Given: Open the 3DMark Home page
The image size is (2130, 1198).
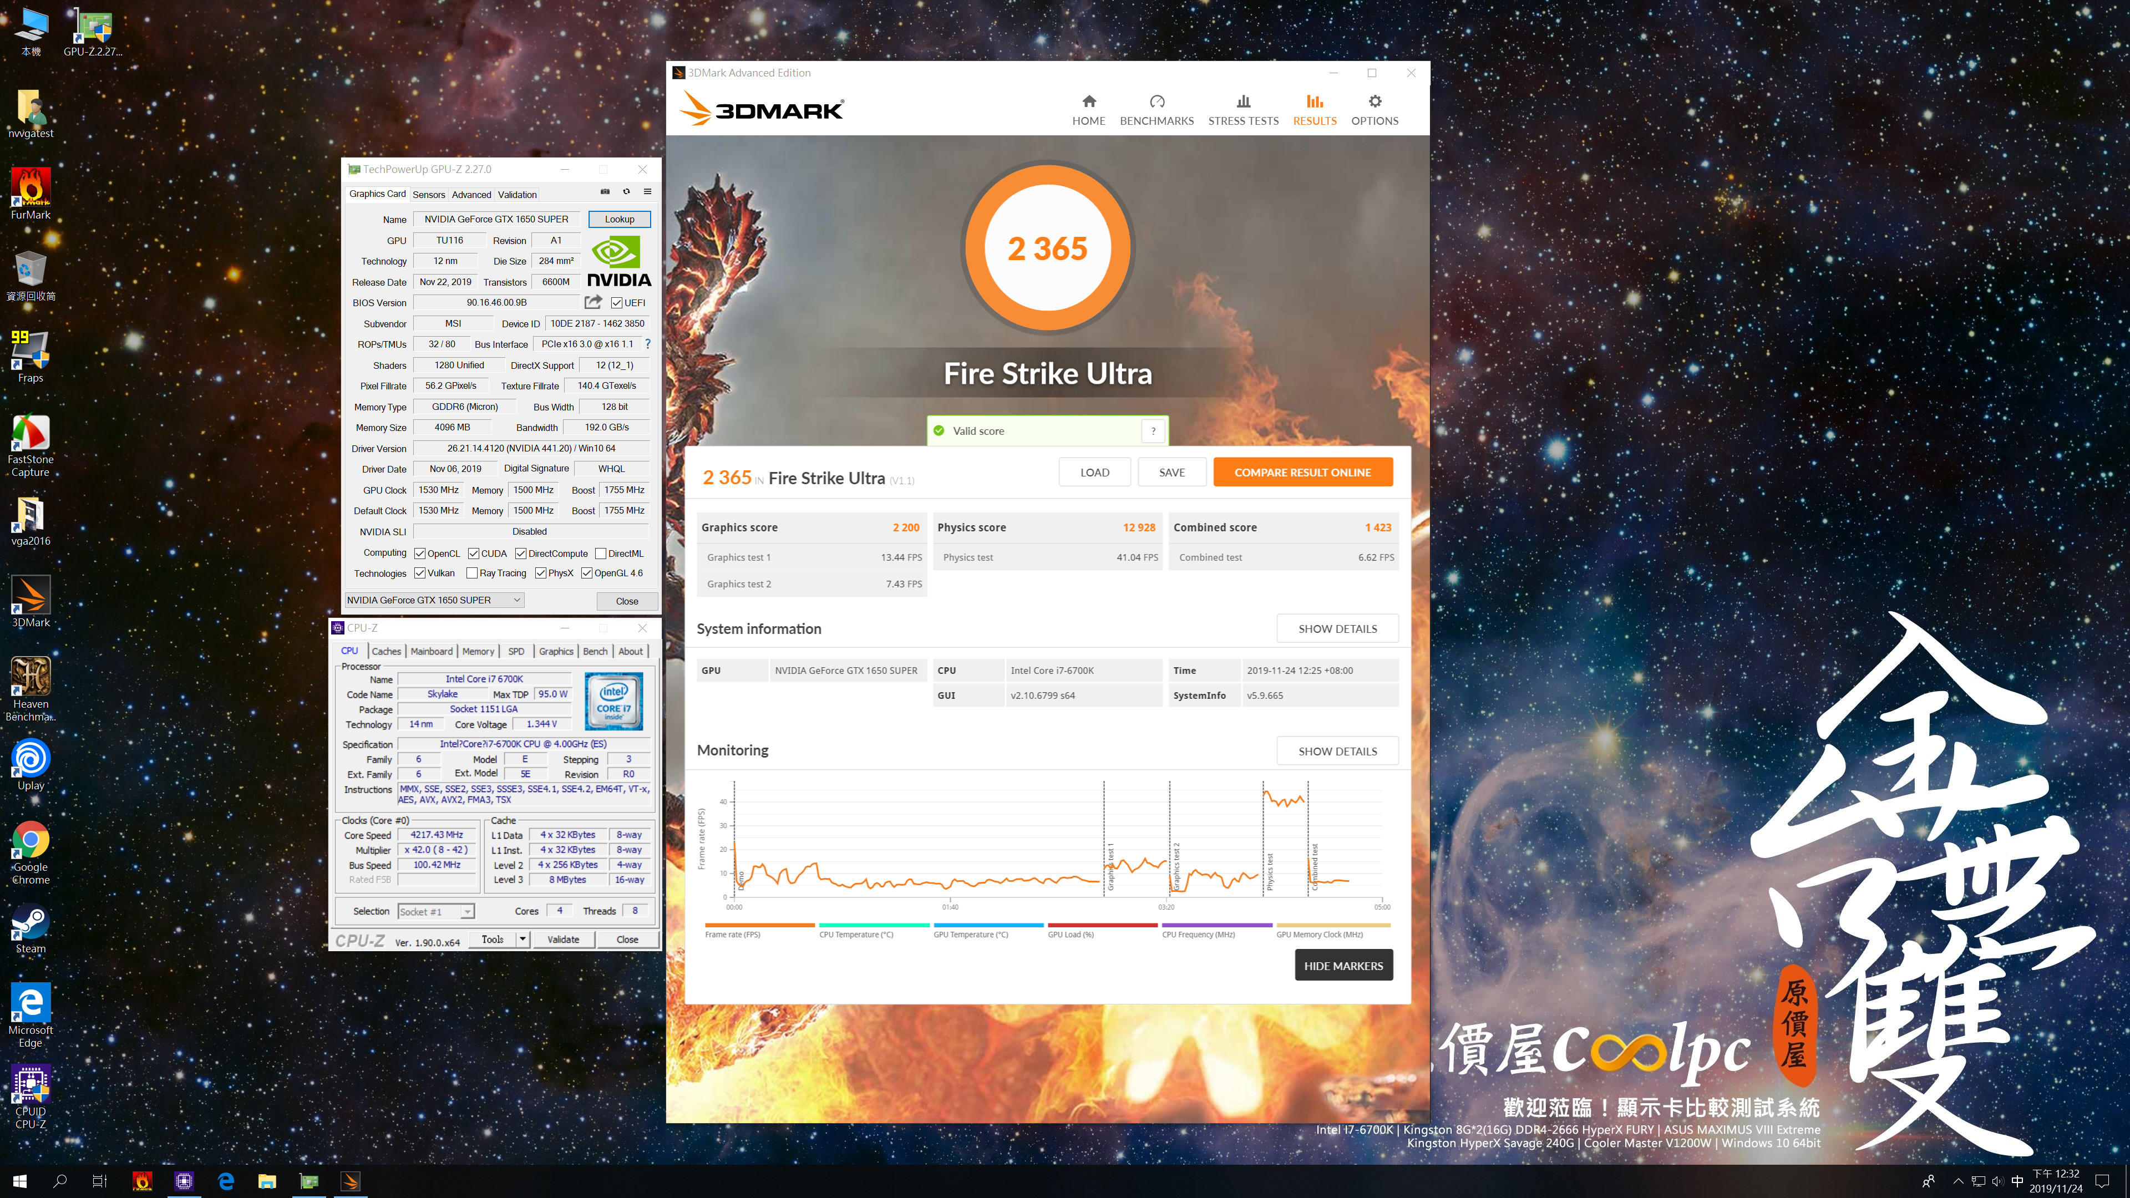Looking at the screenshot, I should pos(1088,109).
